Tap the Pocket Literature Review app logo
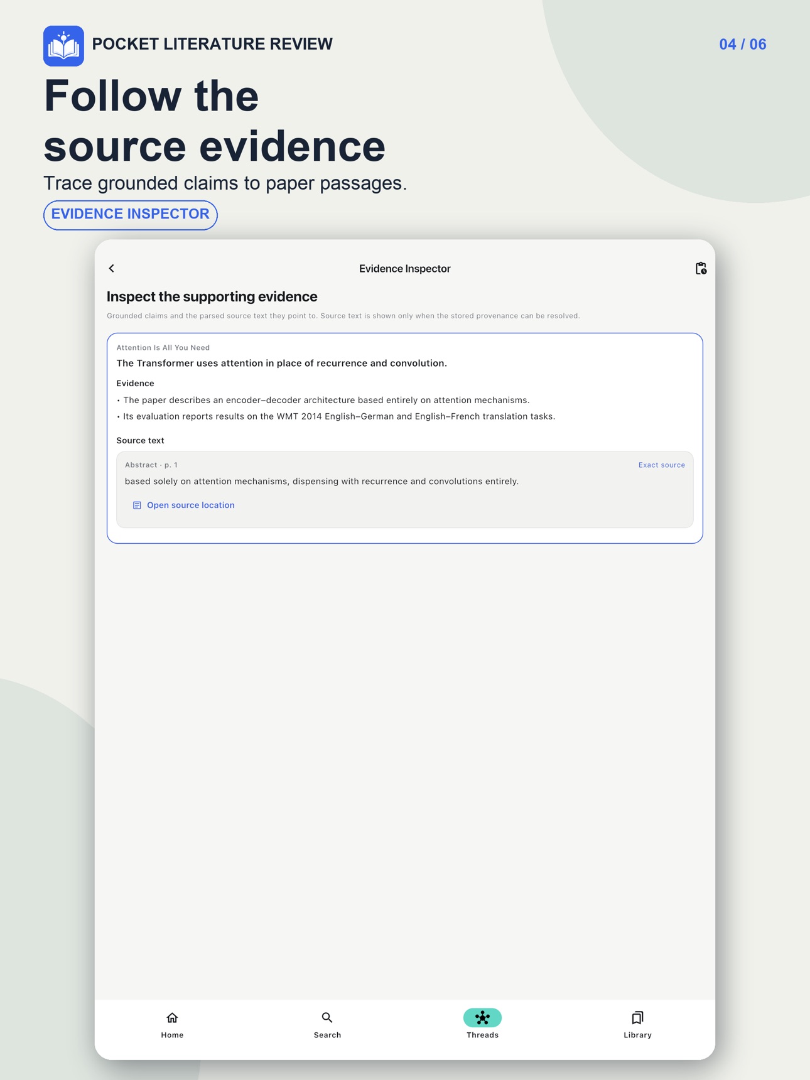This screenshot has width=810, height=1080. coord(63,46)
